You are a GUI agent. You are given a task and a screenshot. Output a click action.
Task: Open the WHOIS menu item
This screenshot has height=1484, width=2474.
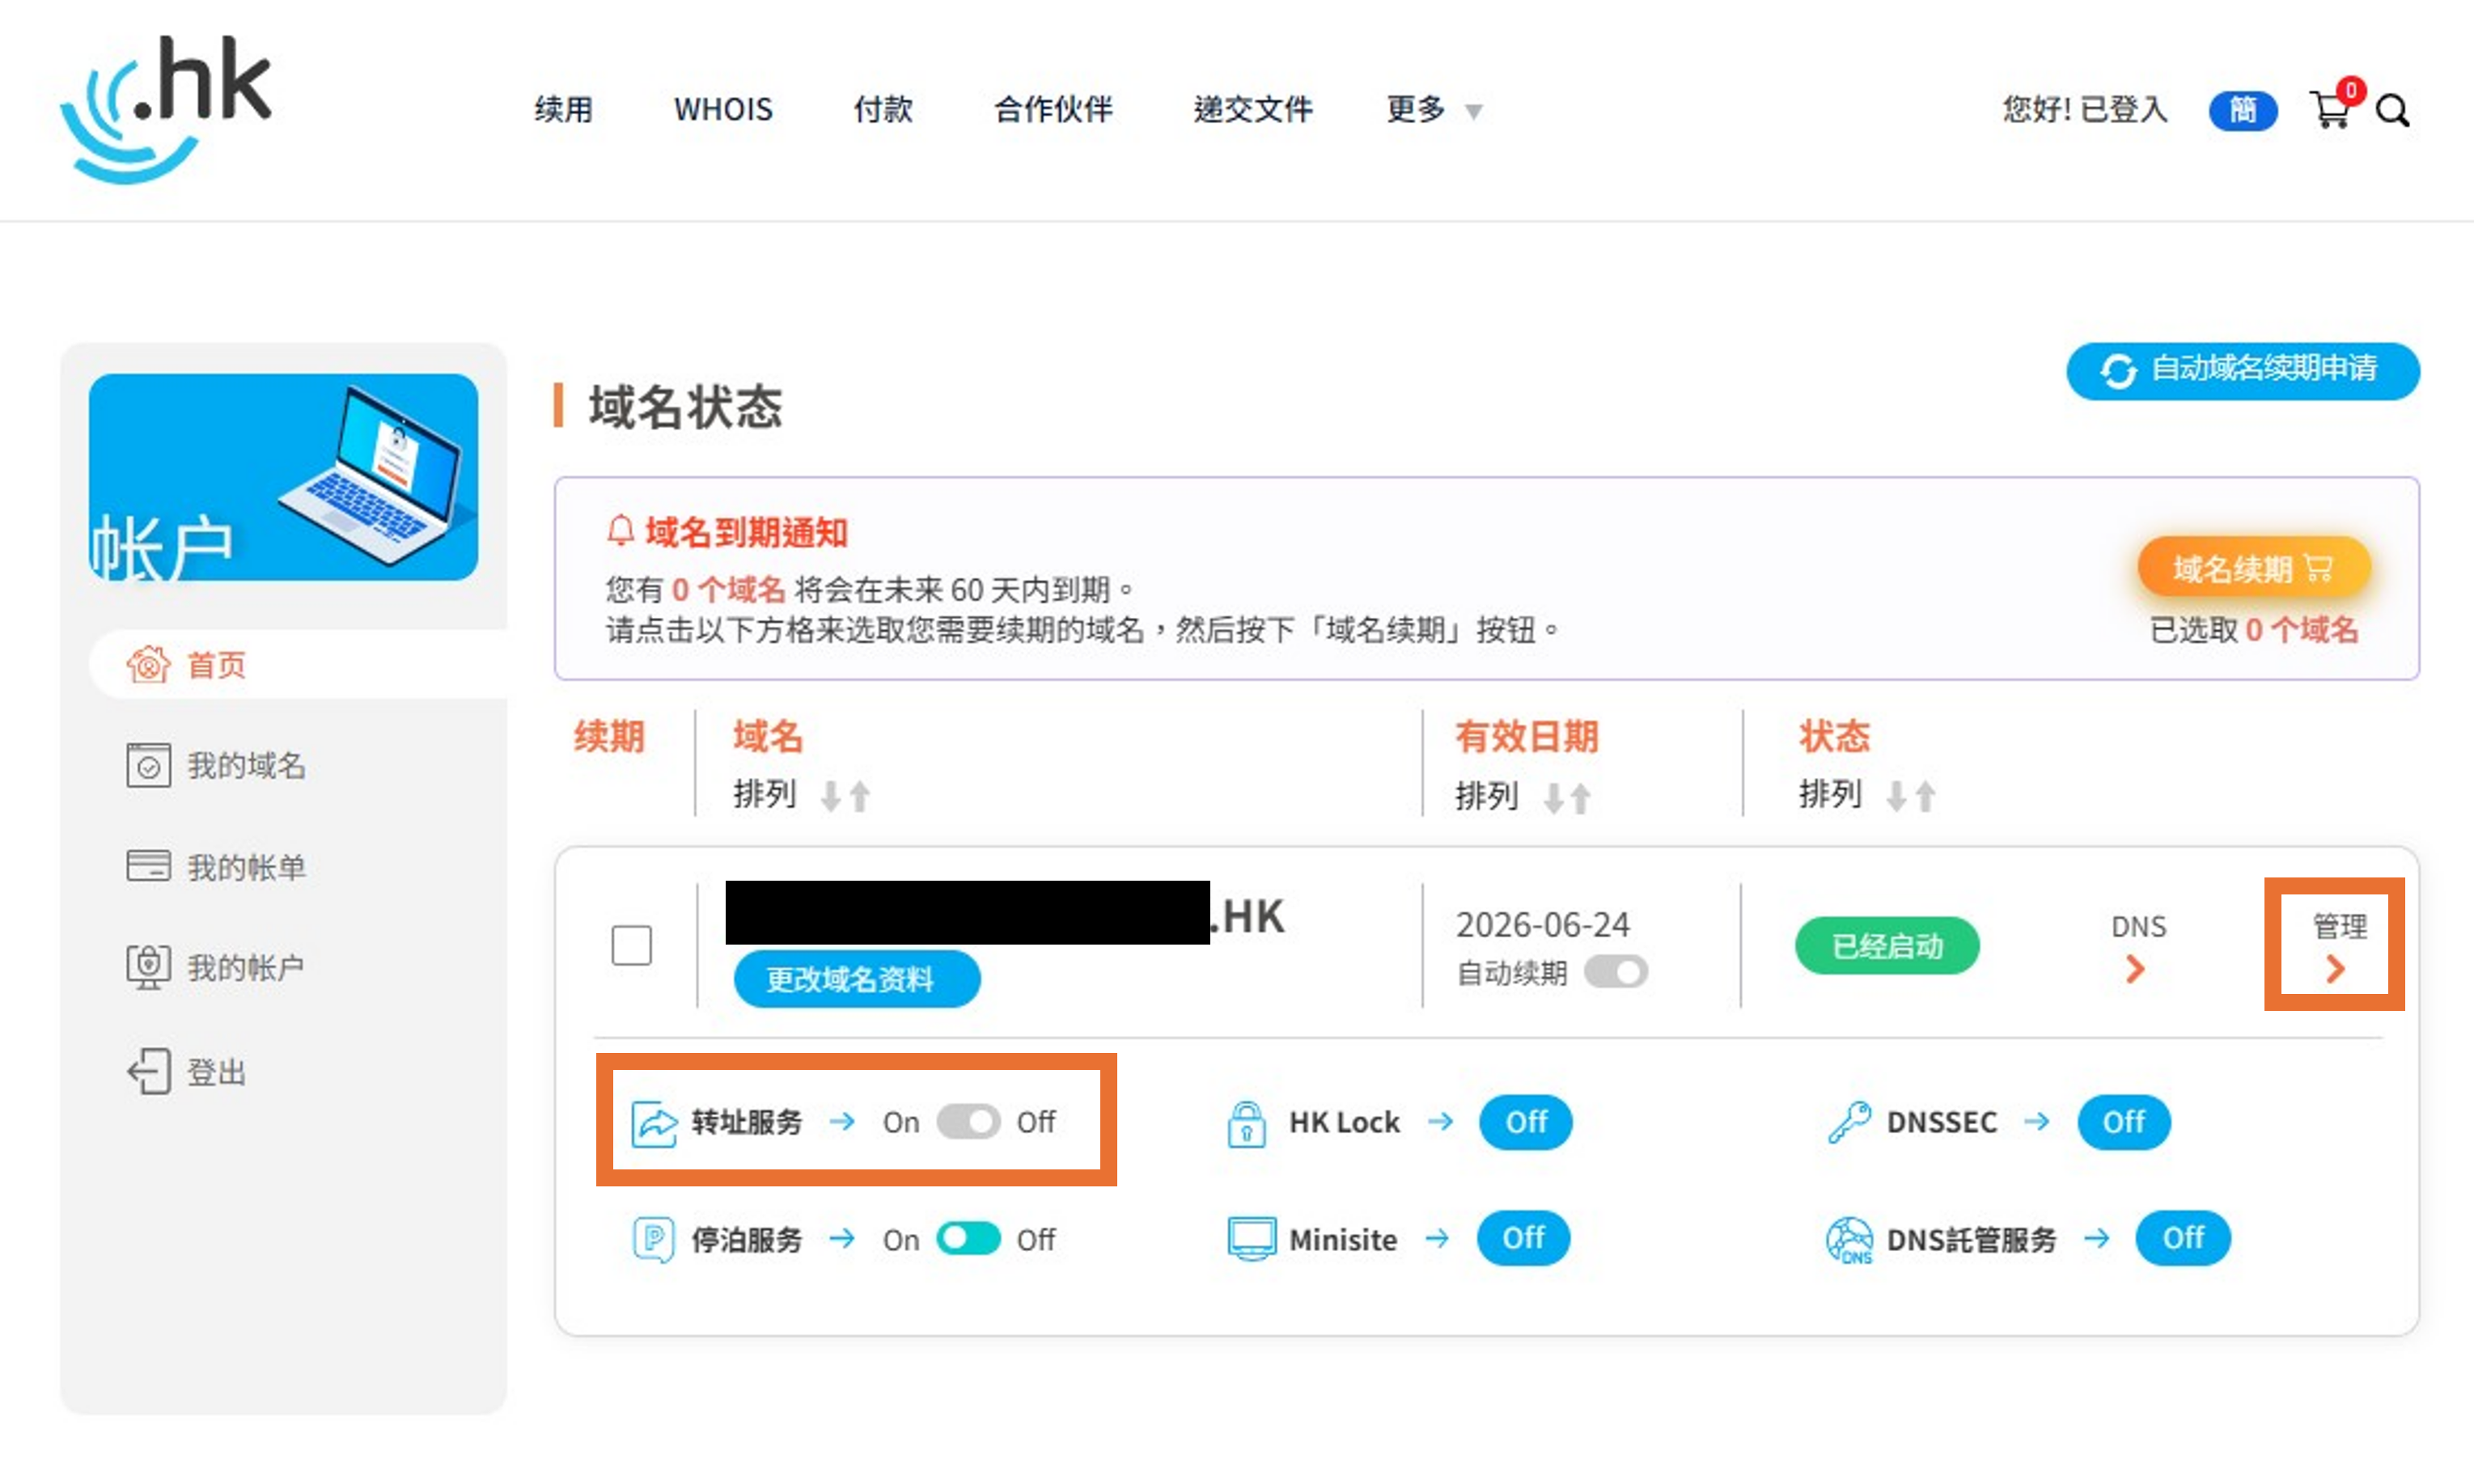[722, 109]
